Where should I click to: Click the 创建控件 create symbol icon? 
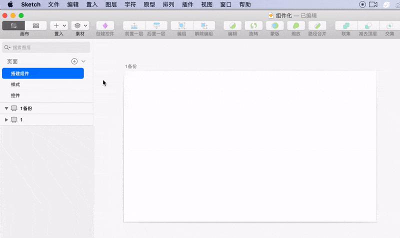105,25
